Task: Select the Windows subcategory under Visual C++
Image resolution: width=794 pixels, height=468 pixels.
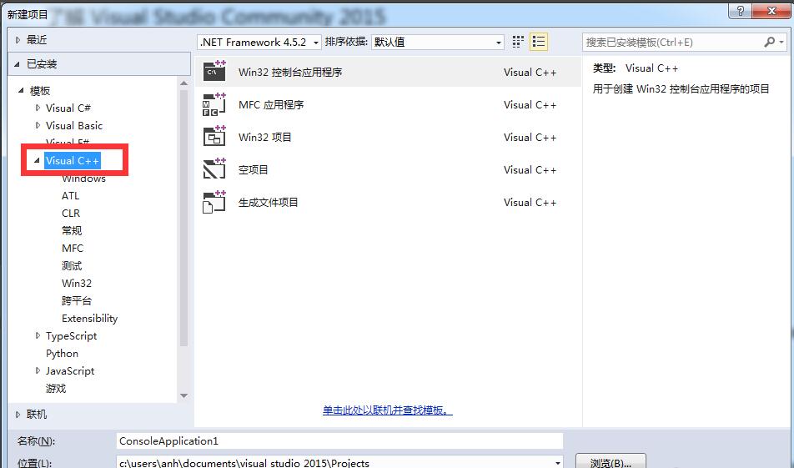Action: (83, 179)
